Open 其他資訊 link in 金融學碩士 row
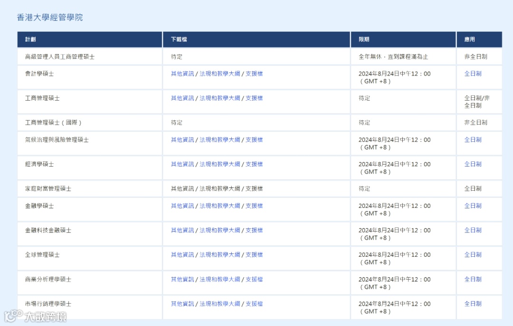Viewport: 513px width, 326px height. (x=182, y=206)
